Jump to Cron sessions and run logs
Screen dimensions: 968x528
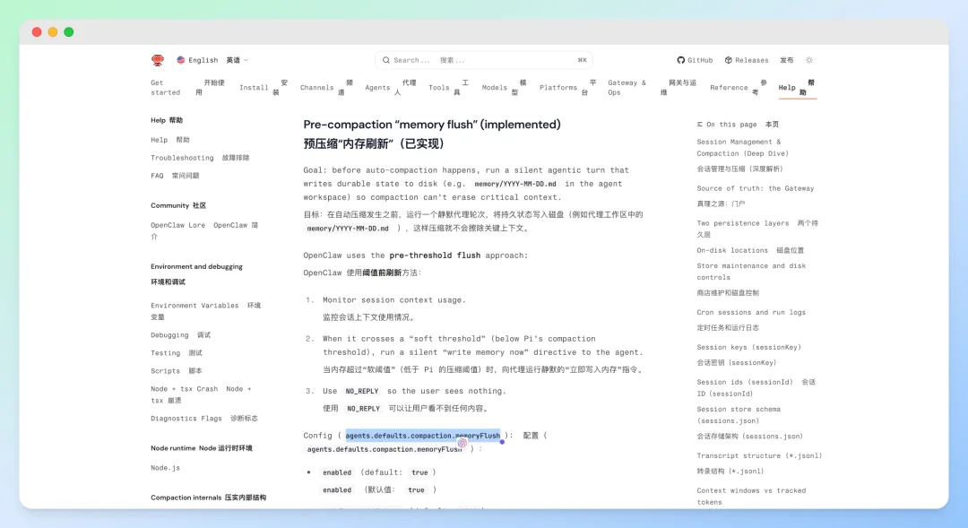[x=751, y=313]
